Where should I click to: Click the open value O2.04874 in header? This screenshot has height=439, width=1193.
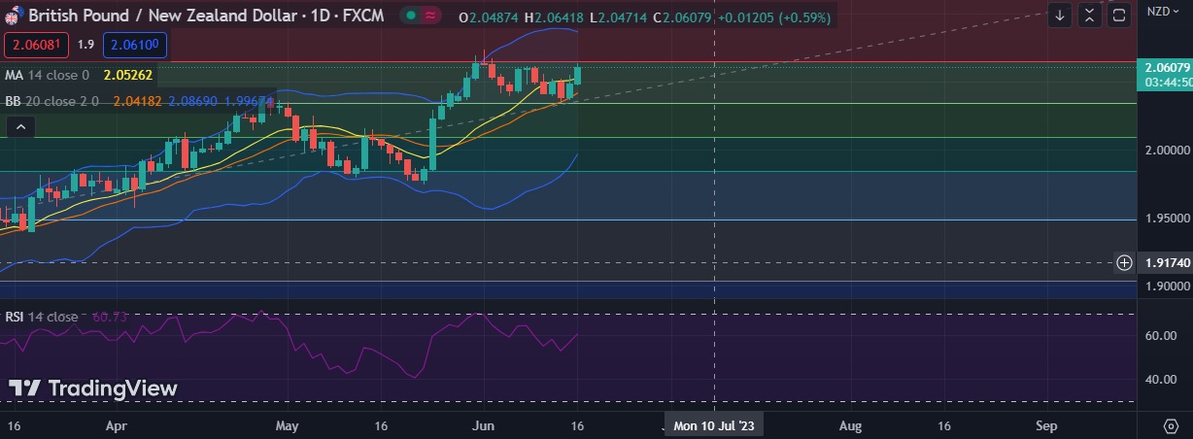point(490,17)
